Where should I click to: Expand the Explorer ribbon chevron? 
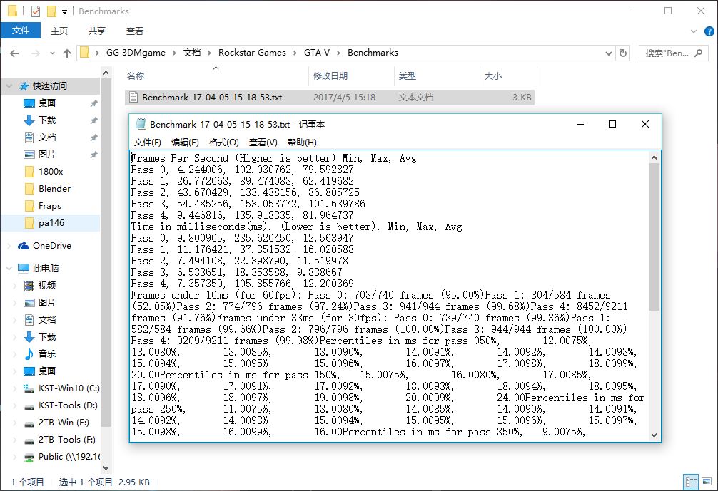(693, 31)
